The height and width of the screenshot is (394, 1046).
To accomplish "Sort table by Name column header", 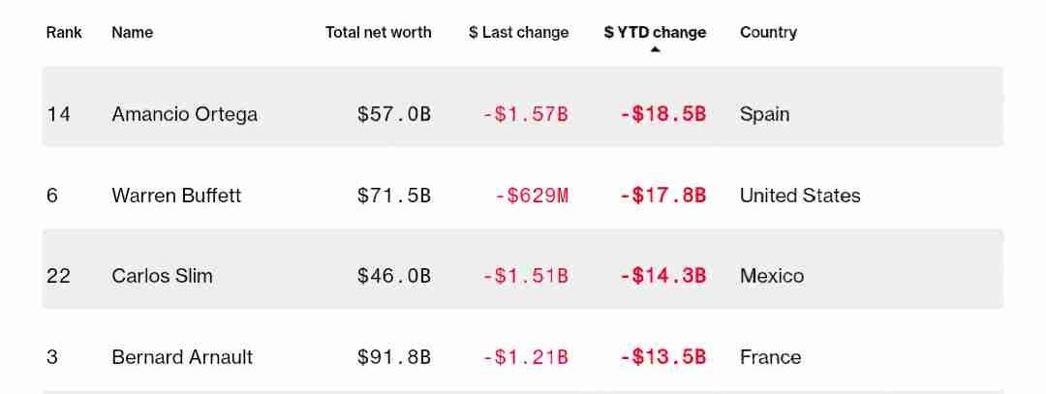I will [x=132, y=32].
